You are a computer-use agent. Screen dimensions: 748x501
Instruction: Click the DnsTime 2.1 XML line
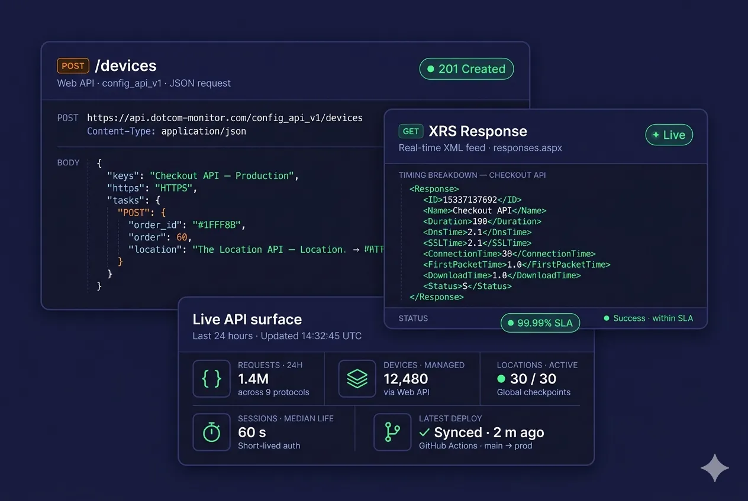[477, 232]
